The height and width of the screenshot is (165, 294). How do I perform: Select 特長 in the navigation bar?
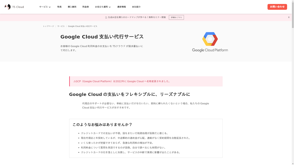pyautogui.click(x=59, y=7)
